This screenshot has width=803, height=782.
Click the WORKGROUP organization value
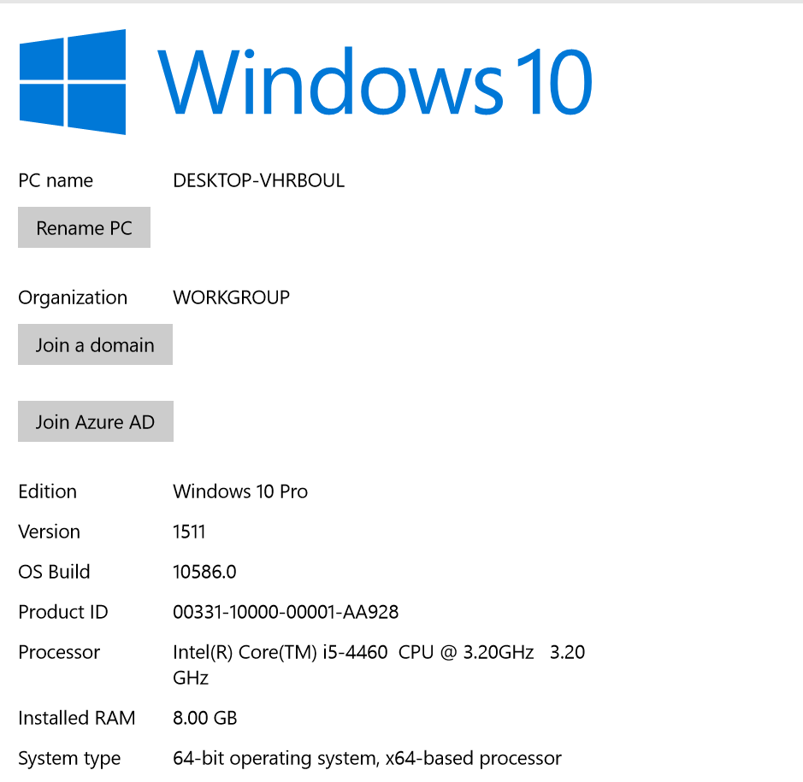pyautogui.click(x=232, y=297)
